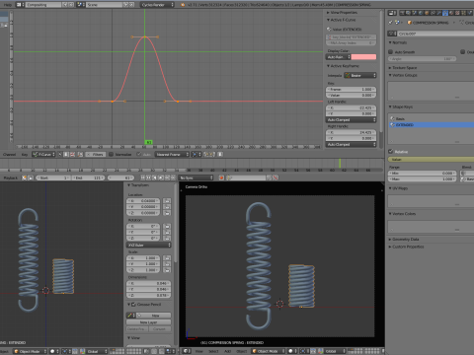Open the Bezier interpolation dropdown
The image size is (474, 355).
click(360, 75)
